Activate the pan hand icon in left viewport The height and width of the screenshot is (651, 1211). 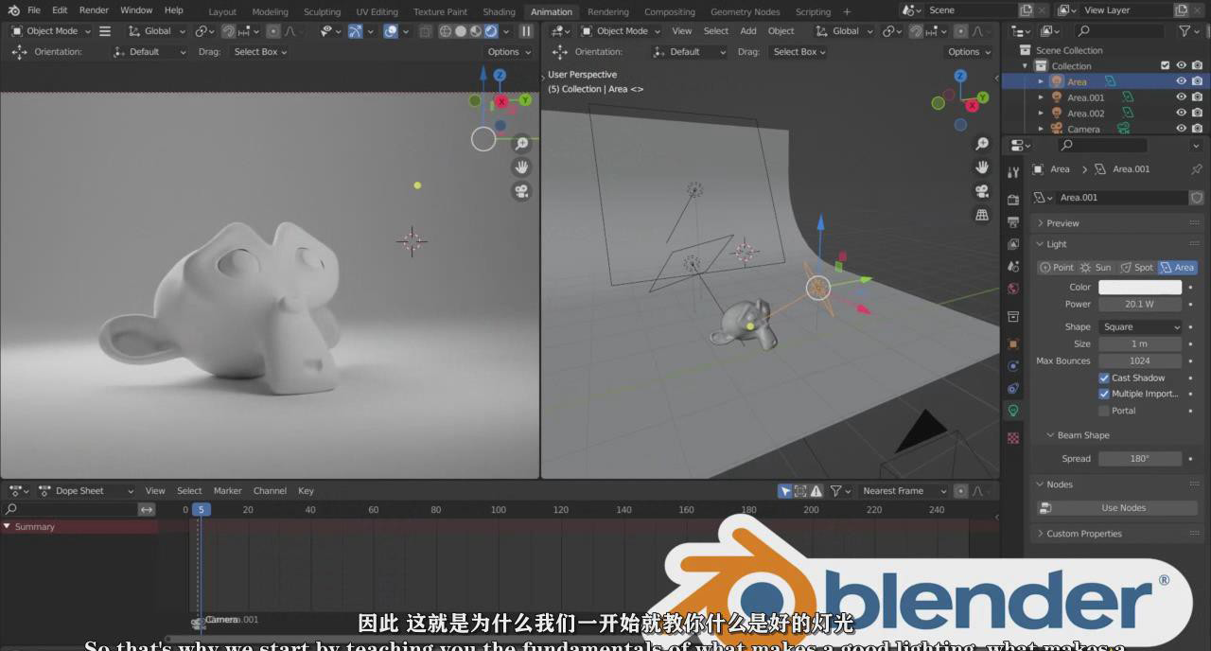click(521, 167)
